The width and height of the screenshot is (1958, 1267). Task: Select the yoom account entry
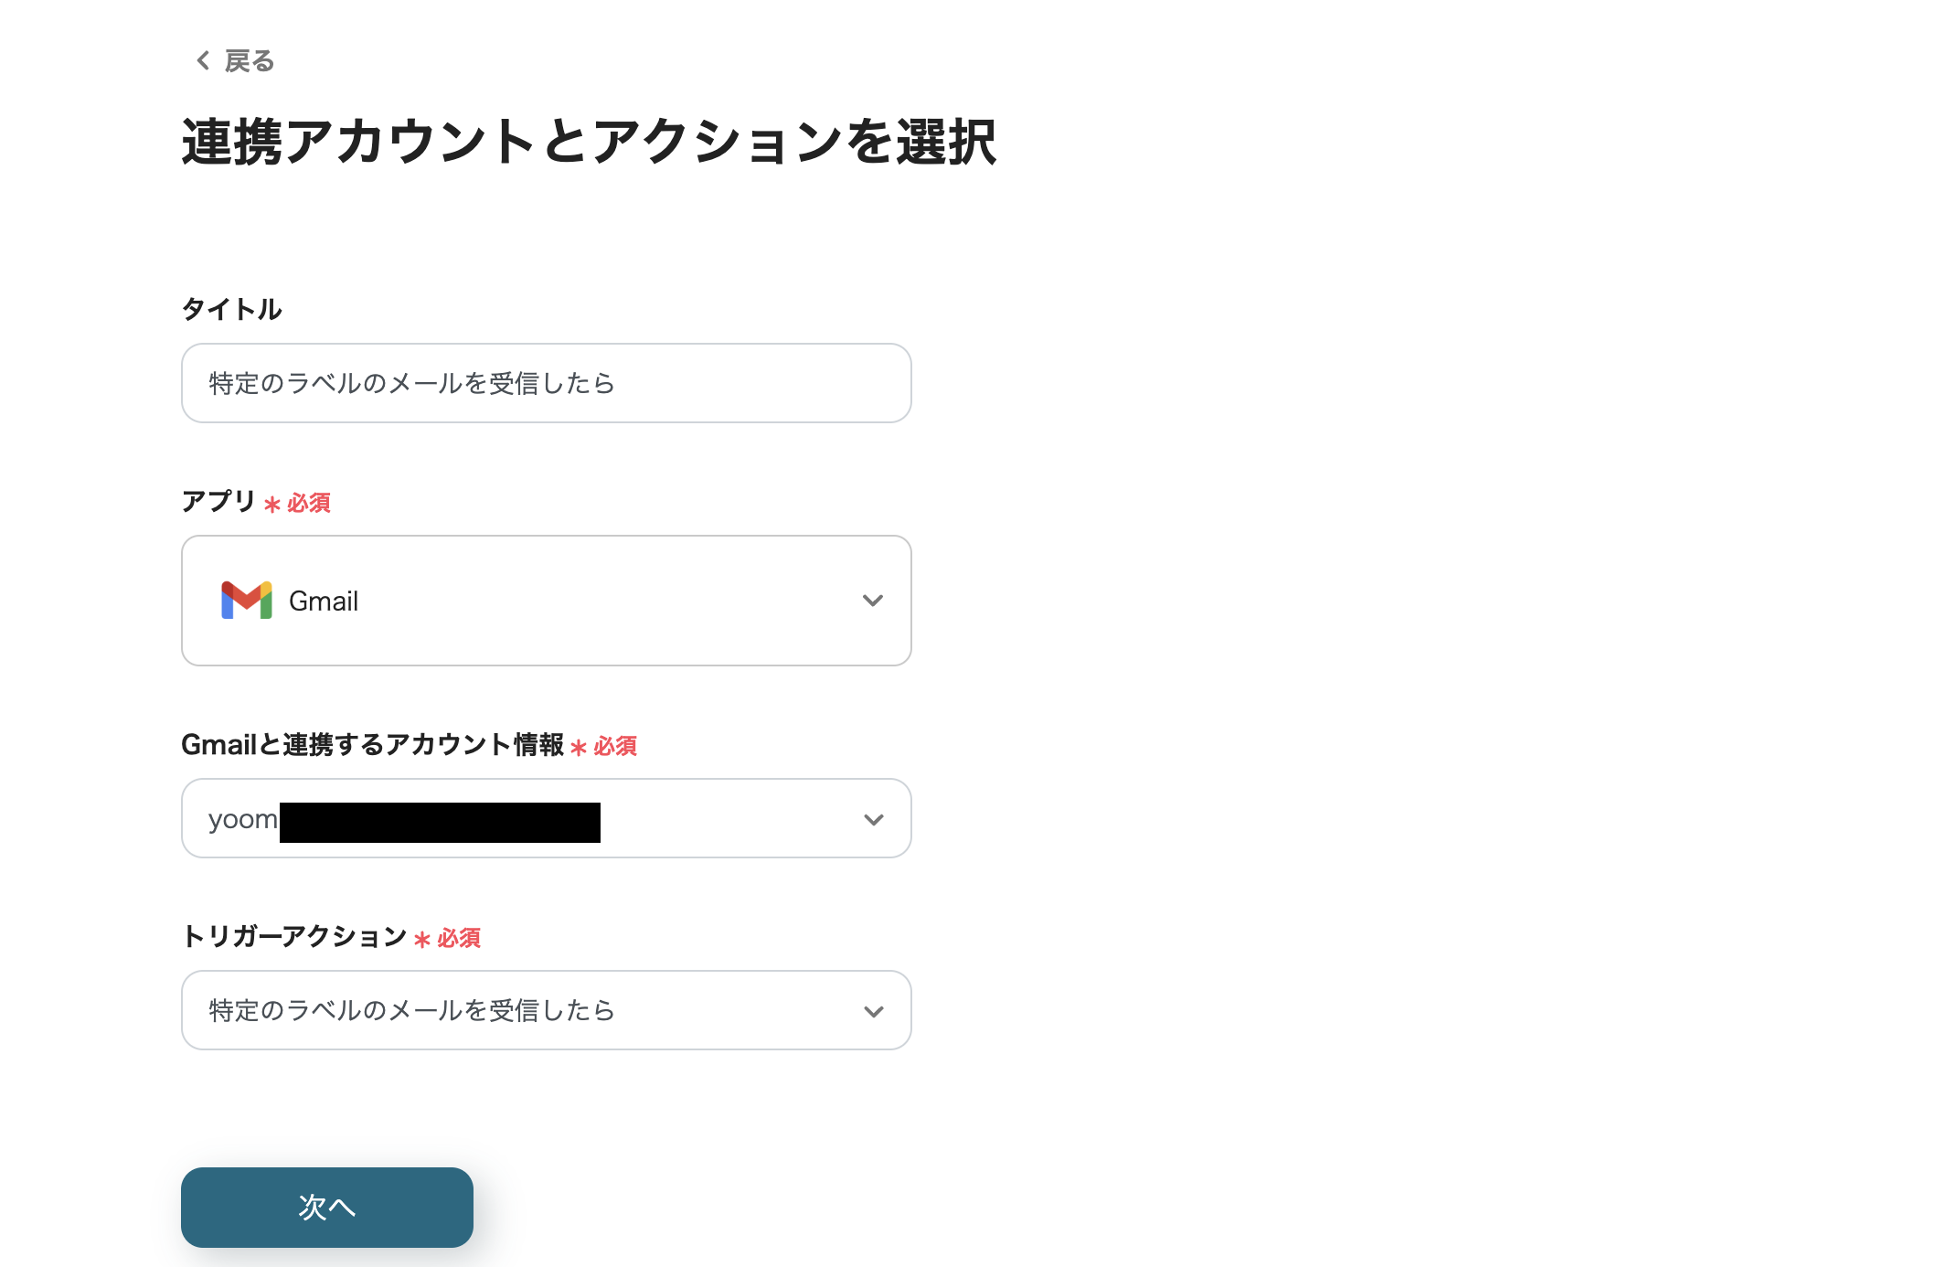(402, 818)
